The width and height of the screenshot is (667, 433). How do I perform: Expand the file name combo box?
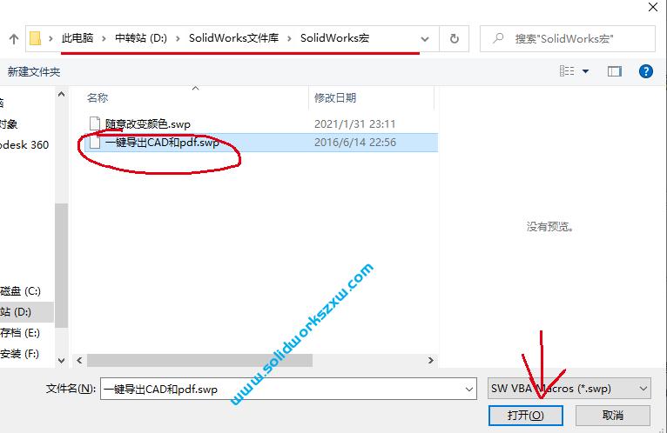pyautogui.click(x=469, y=389)
